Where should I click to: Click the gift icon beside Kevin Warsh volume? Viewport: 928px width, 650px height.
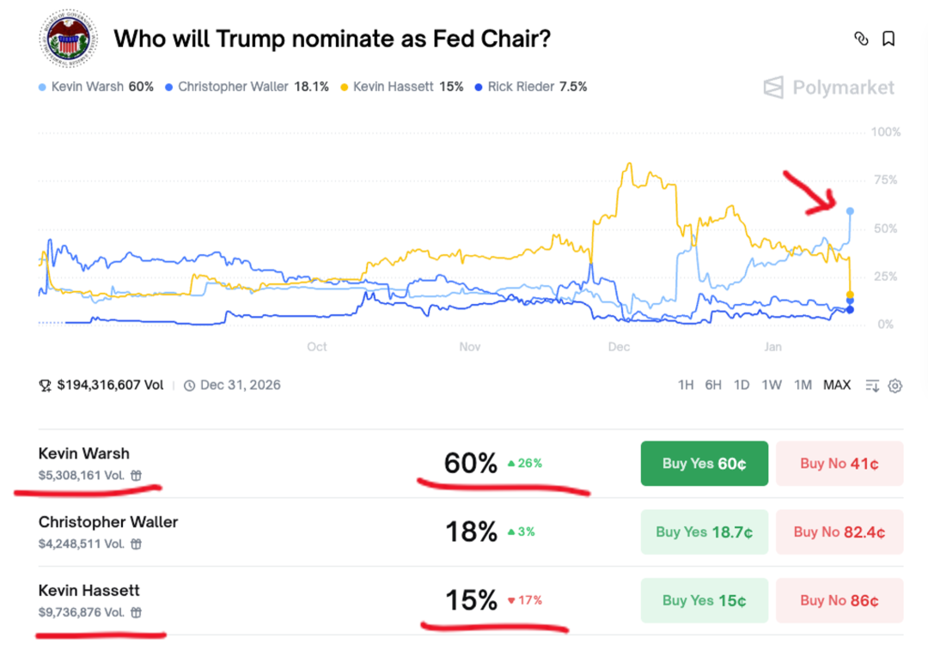137,475
